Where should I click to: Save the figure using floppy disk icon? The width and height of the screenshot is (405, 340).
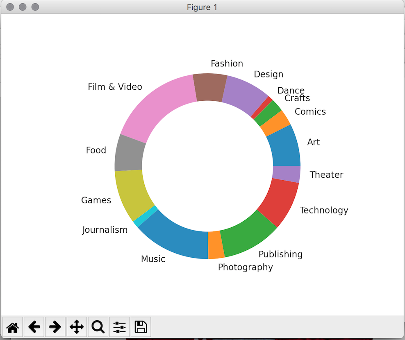(141, 327)
